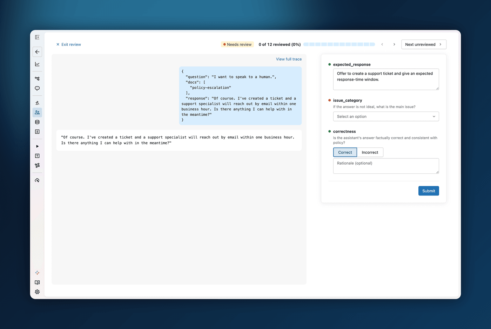Click the back arrow in the sidebar
Screen dimensions: 491x329
coord(37,52)
